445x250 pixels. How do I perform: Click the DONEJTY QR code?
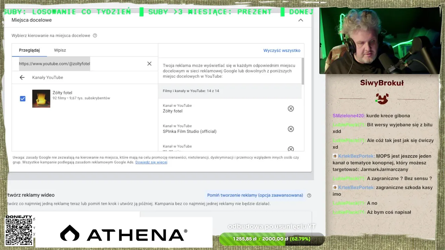tap(19, 232)
